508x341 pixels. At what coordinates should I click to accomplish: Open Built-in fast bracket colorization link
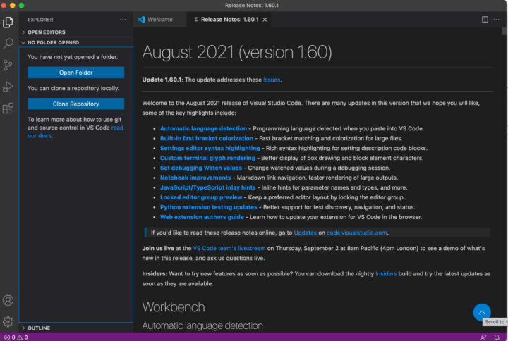[x=206, y=138]
